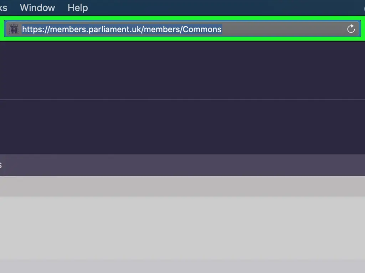The width and height of the screenshot is (365, 273).
Task: Click the highlighted URL text in address bar
Action: pyautogui.click(x=122, y=29)
